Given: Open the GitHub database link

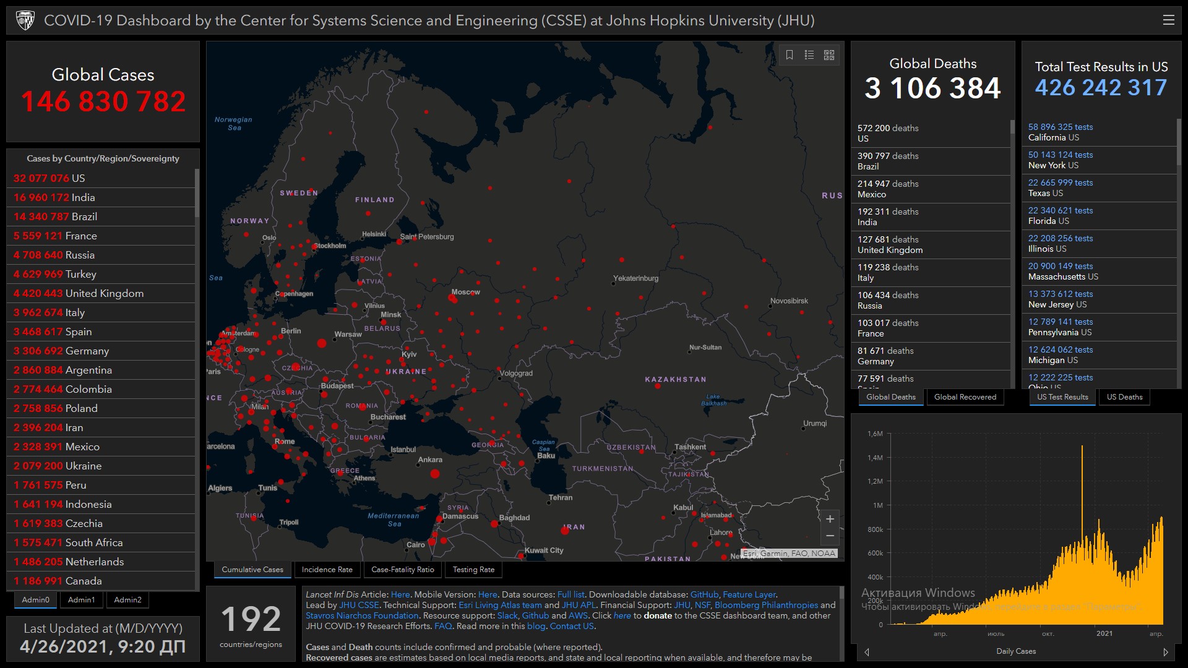Looking at the screenshot, I should [704, 594].
